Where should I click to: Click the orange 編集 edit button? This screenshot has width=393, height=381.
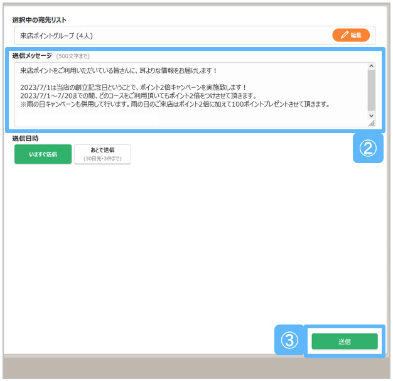[351, 35]
